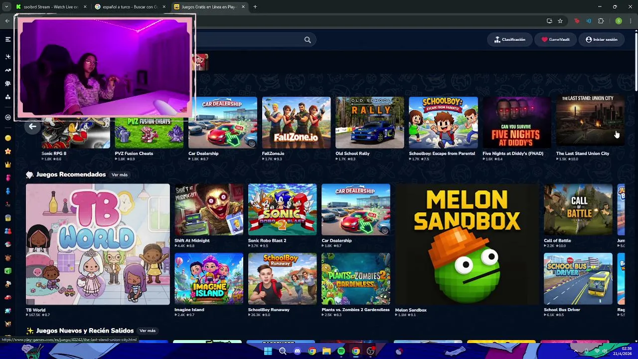Go back with the carousel left arrow
The height and width of the screenshot is (359, 638).
tap(32, 127)
